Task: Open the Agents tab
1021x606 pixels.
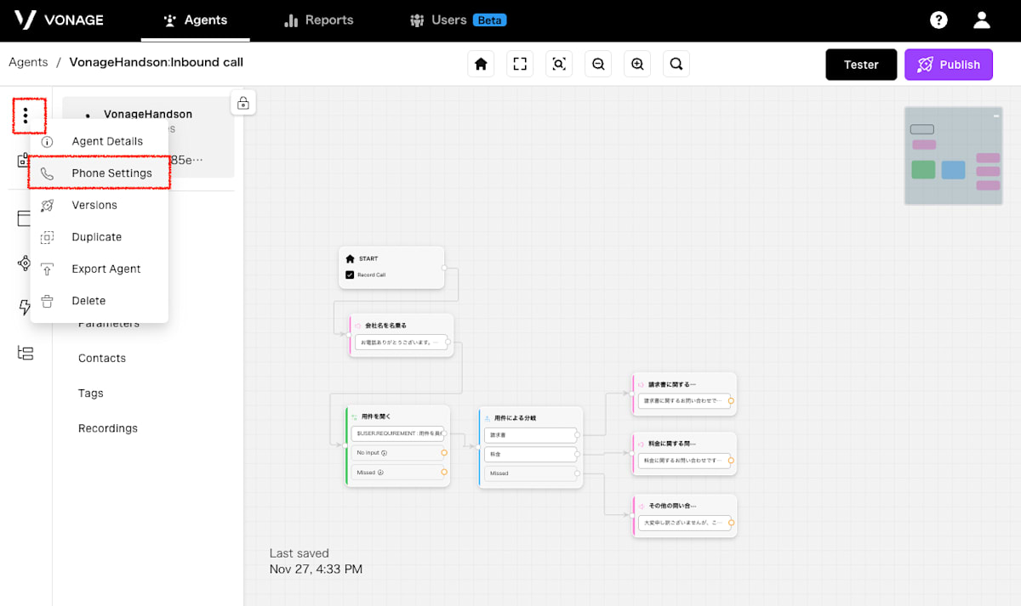Action: coord(196,20)
